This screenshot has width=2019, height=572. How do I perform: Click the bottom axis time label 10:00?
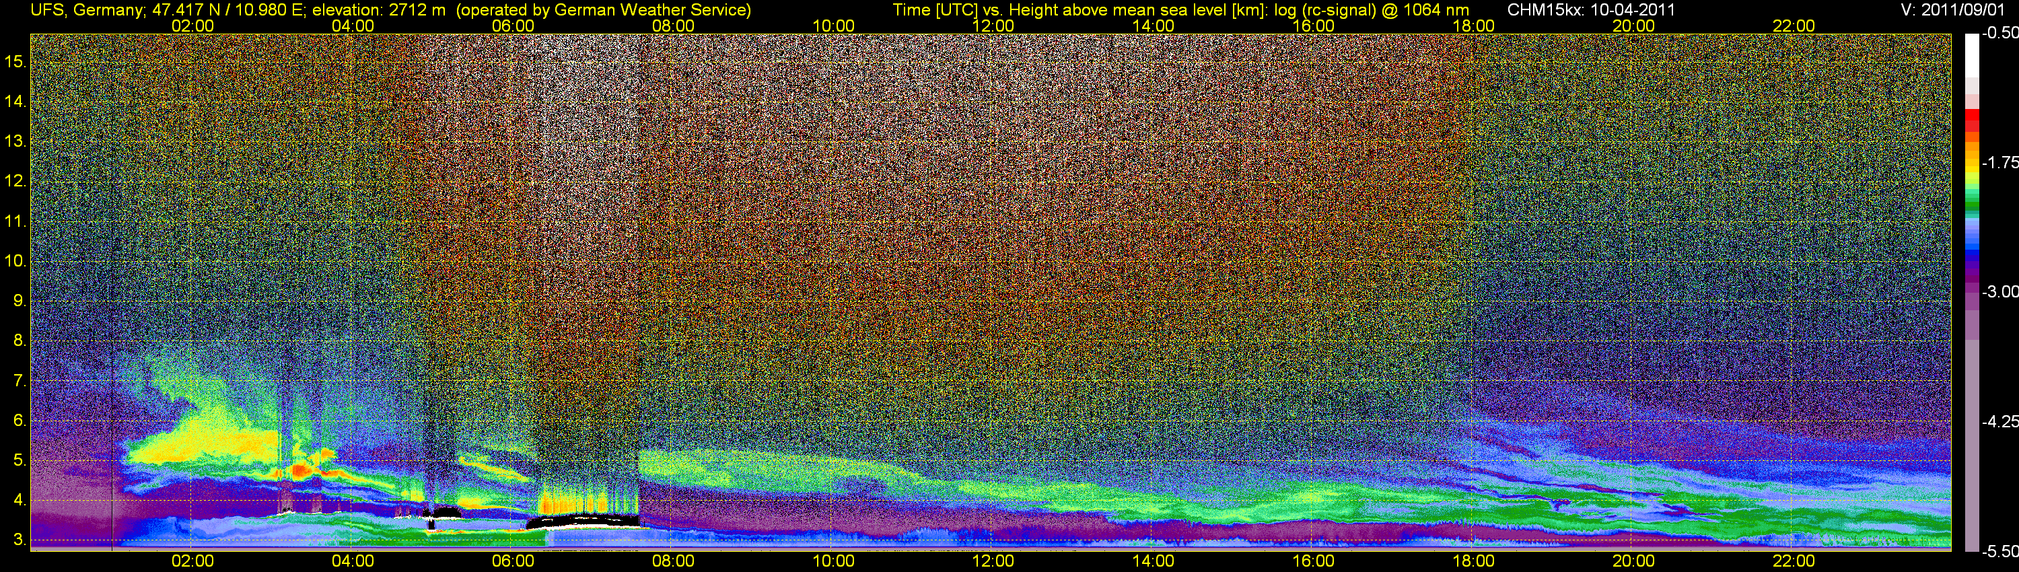[x=833, y=561]
